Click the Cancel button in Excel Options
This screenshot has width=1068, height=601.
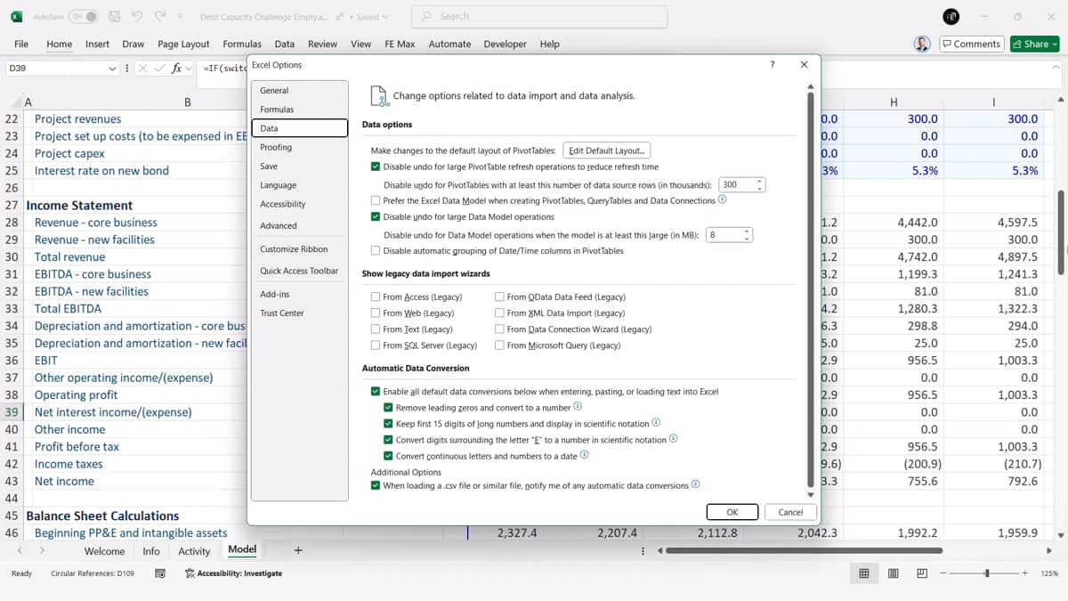pyautogui.click(x=790, y=512)
